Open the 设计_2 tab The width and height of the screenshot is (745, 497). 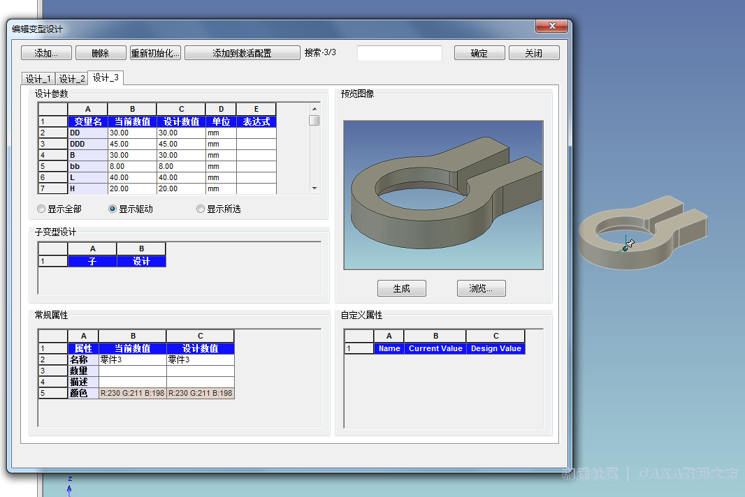(x=72, y=79)
